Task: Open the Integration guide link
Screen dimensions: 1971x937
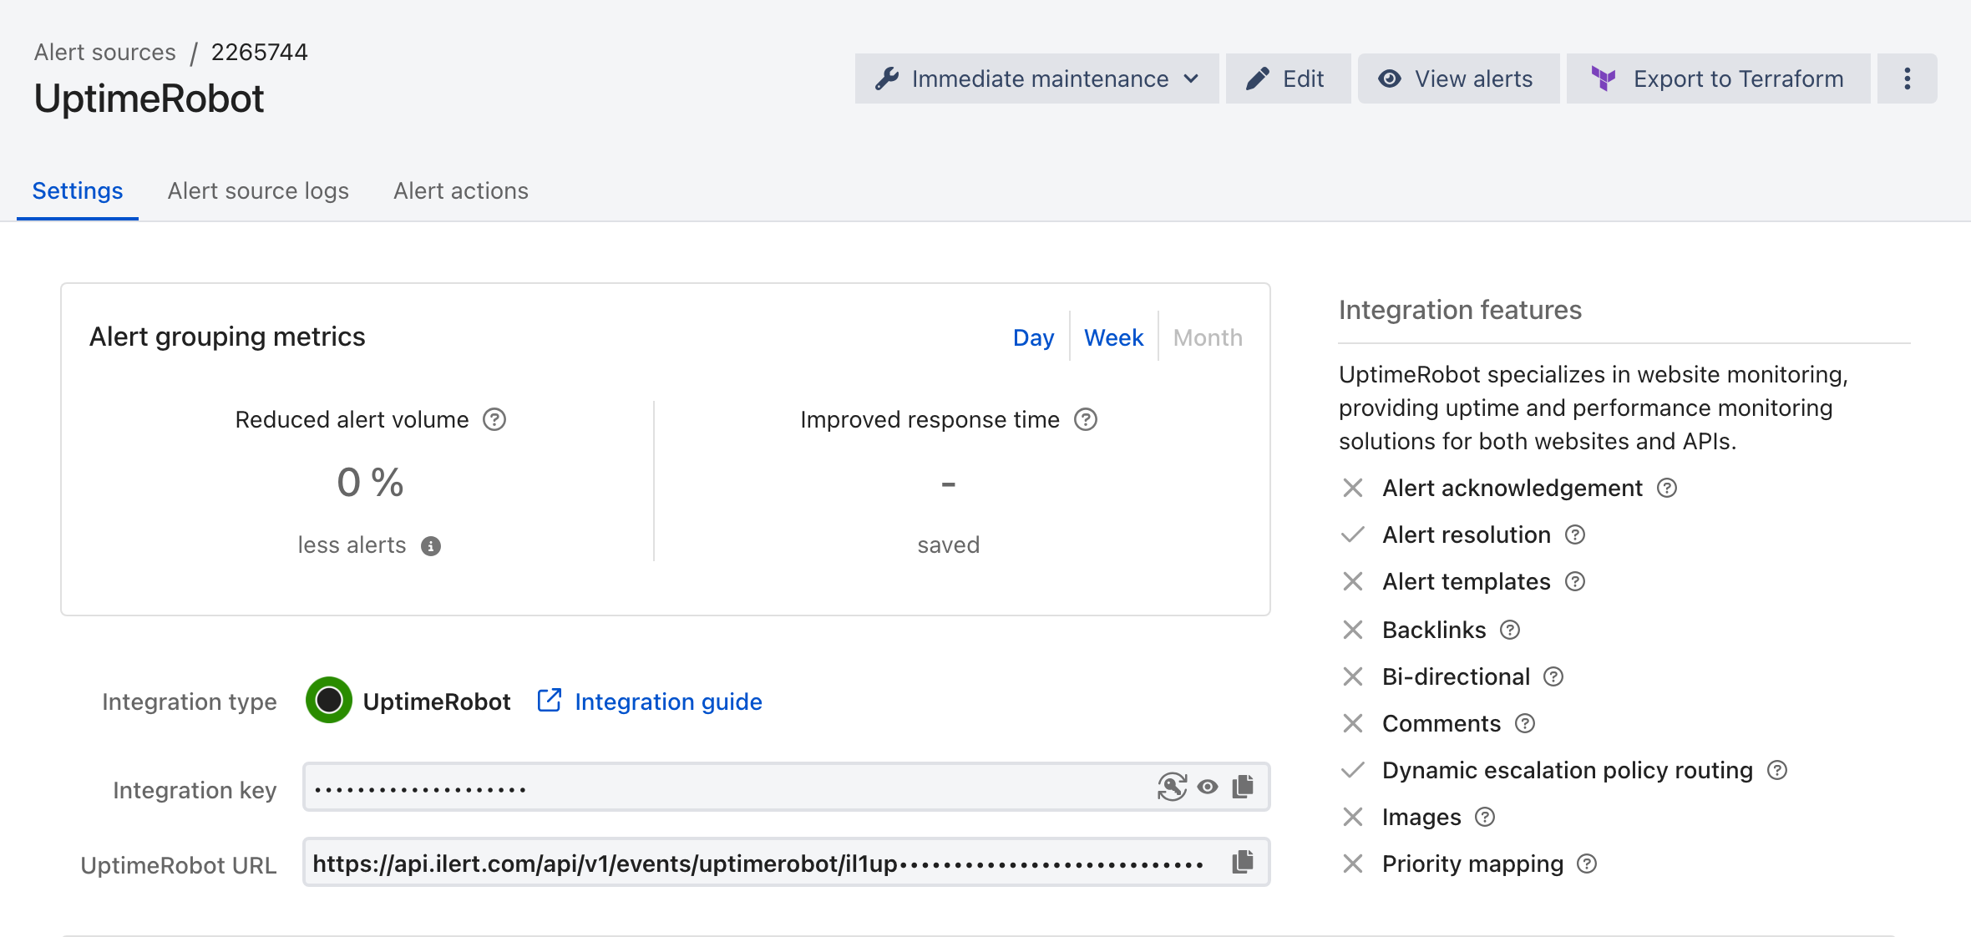Action: pyautogui.click(x=651, y=701)
